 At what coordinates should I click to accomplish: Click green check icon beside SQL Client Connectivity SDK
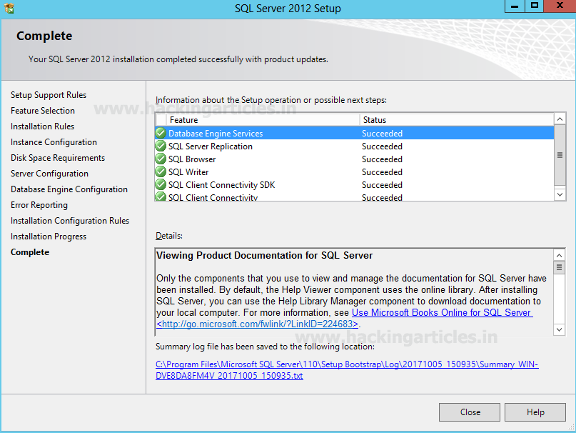(x=161, y=184)
